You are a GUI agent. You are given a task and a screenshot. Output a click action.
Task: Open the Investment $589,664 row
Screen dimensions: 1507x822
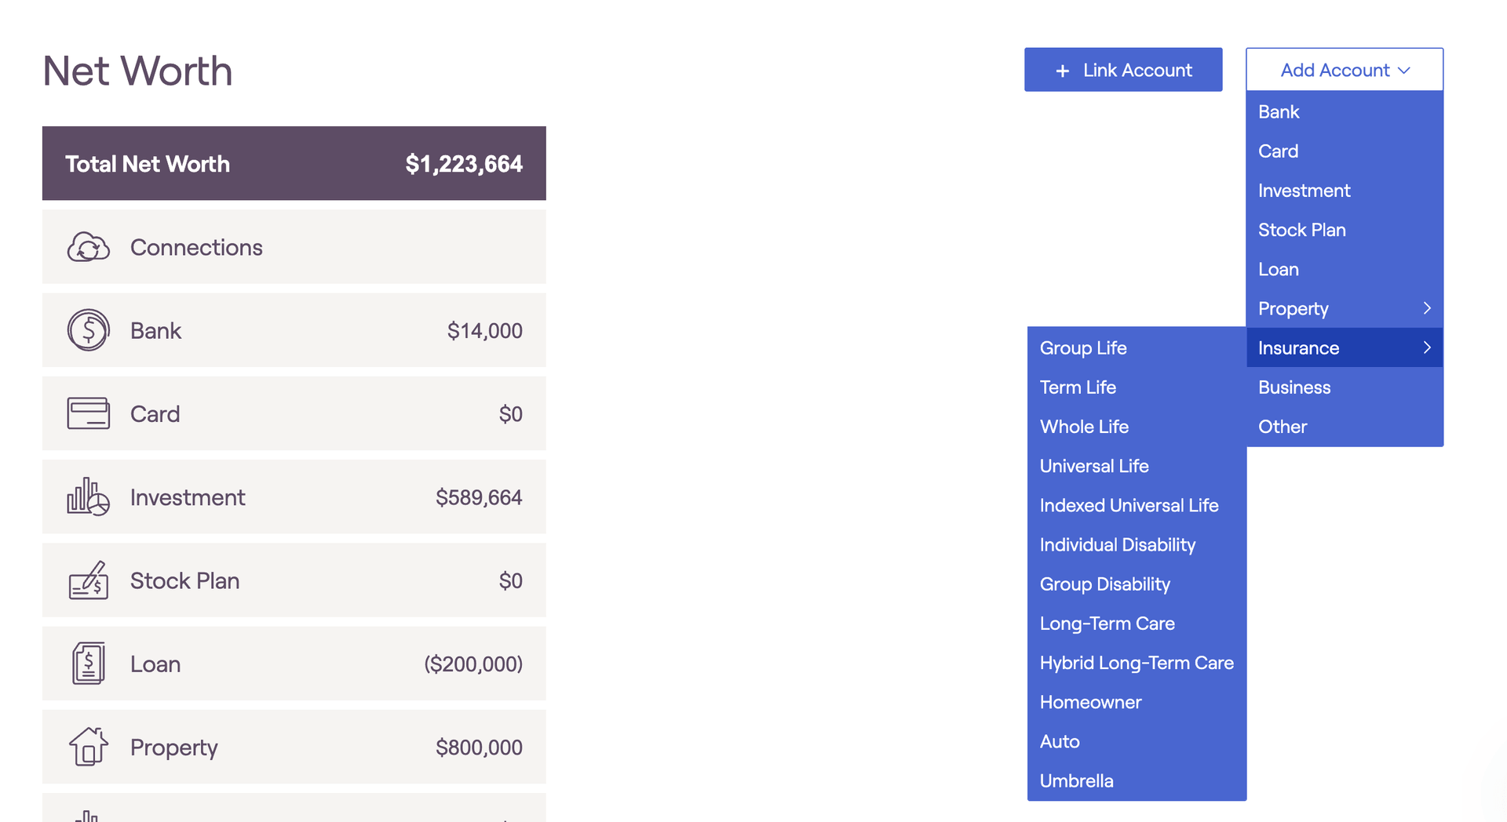point(294,496)
